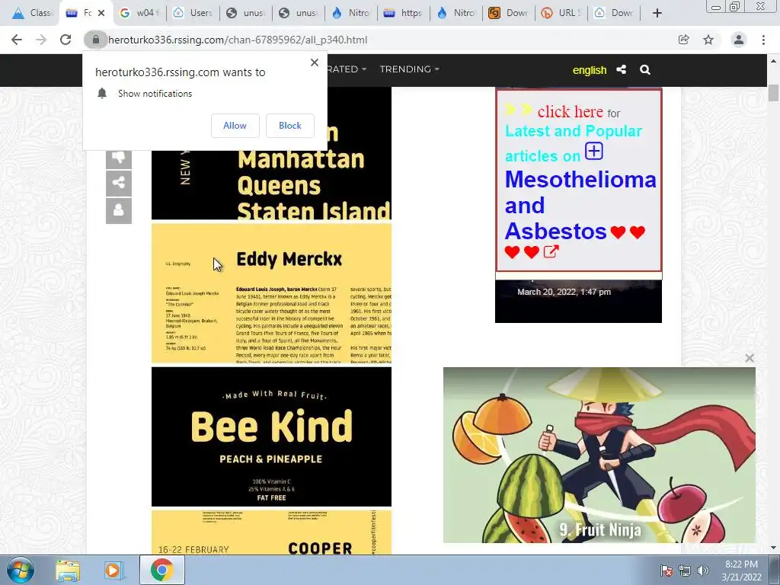This screenshot has height=585, width=780.
Task: Switch to the Class tab
Action: pos(32,13)
